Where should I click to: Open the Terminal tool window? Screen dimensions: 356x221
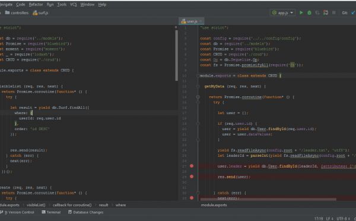pos(51,212)
